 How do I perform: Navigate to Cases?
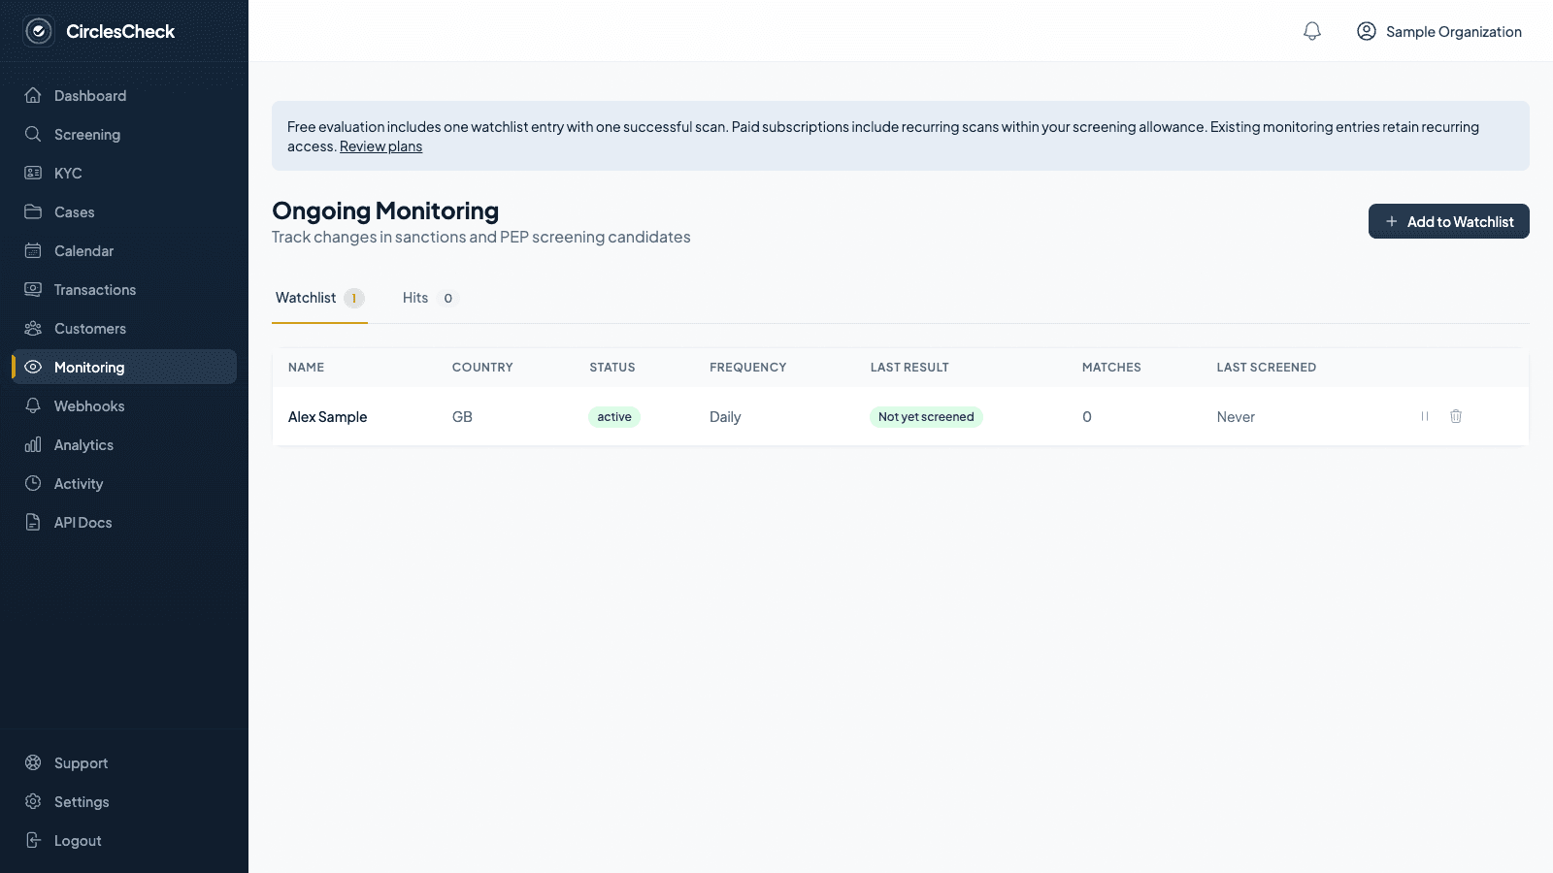(124, 211)
